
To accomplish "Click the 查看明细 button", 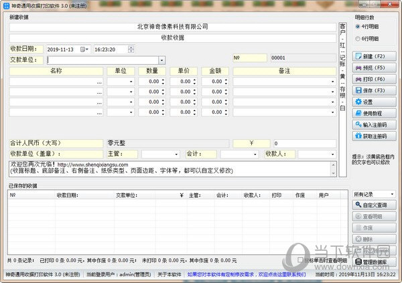I will point(374,216).
